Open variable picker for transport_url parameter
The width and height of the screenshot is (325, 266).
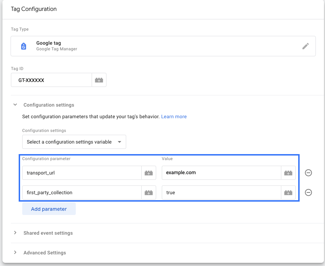148,173
